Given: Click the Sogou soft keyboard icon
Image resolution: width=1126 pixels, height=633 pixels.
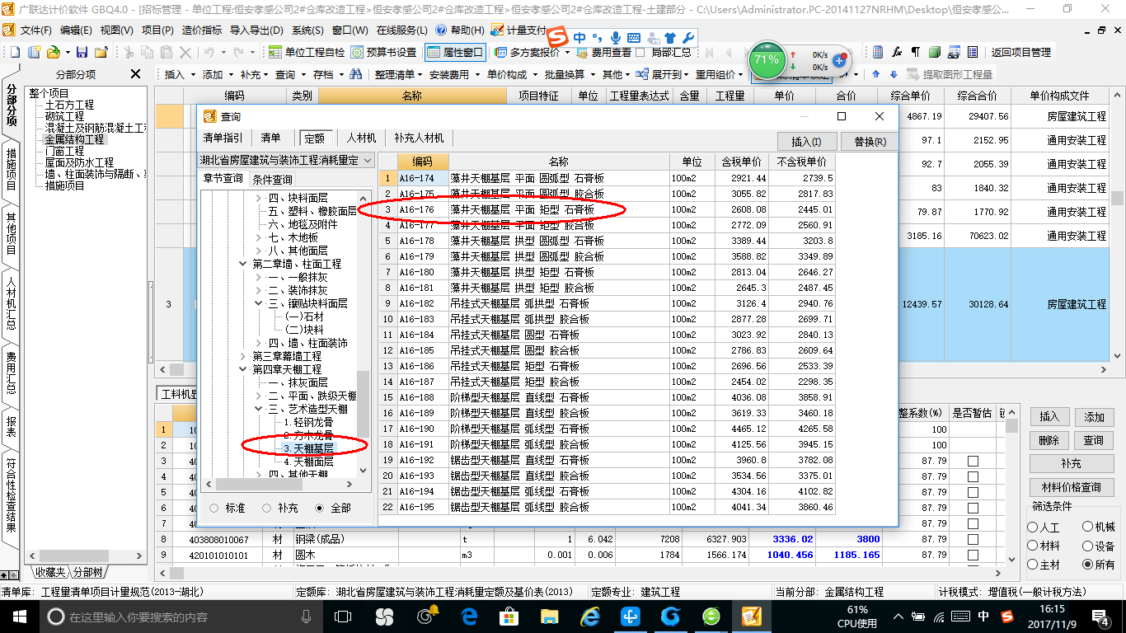Looking at the screenshot, I should [x=634, y=37].
